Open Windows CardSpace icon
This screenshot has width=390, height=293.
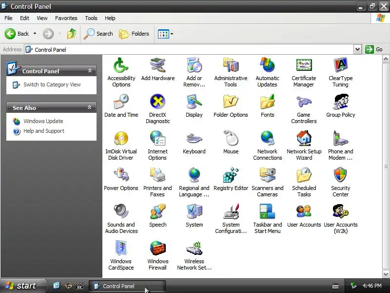121,255
